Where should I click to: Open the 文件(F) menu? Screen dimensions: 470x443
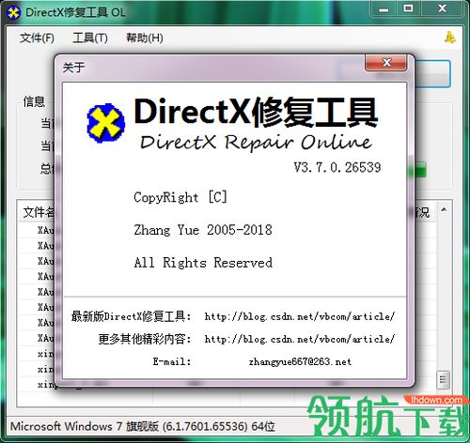tap(37, 38)
